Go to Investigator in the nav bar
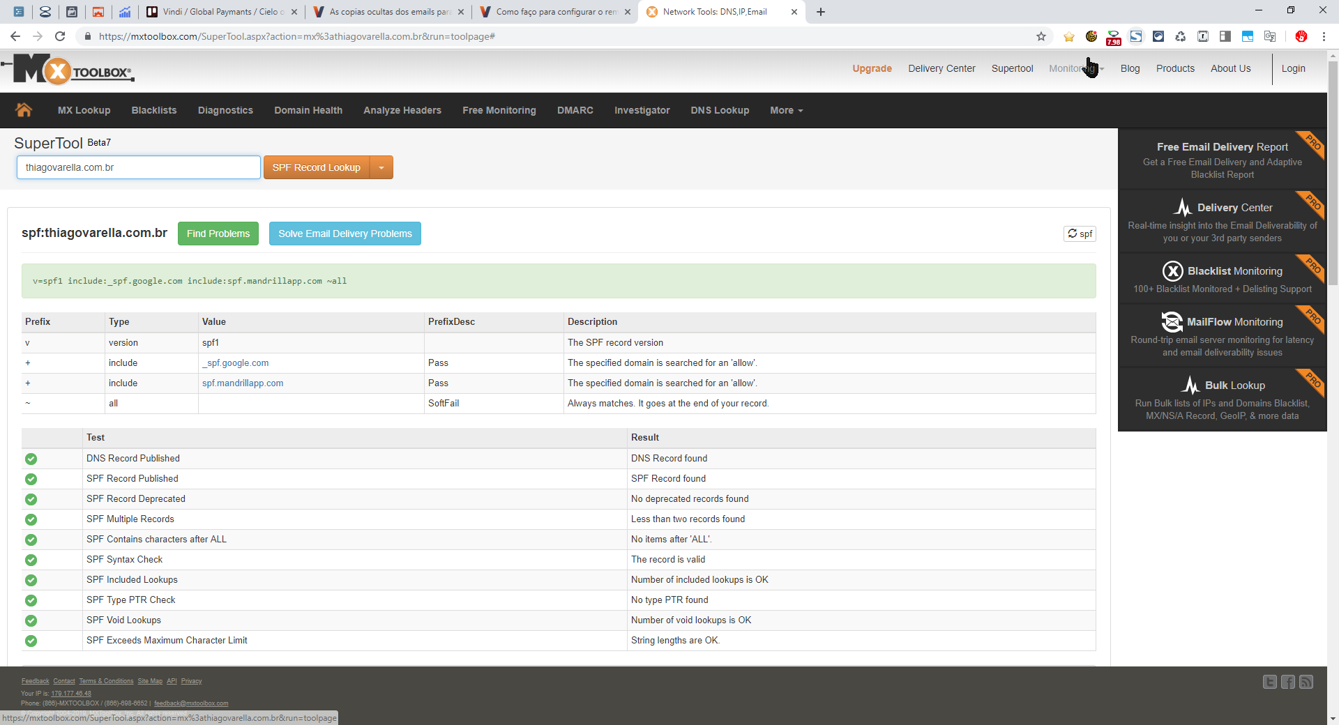The image size is (1339, 725). pos(642,110)
